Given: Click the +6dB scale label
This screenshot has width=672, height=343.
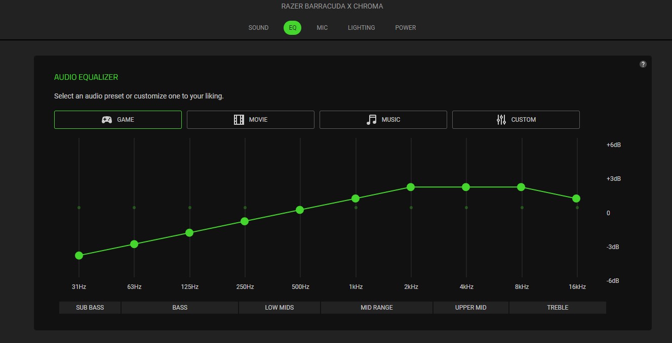Looking at the screenshot, I should (614, 145).
